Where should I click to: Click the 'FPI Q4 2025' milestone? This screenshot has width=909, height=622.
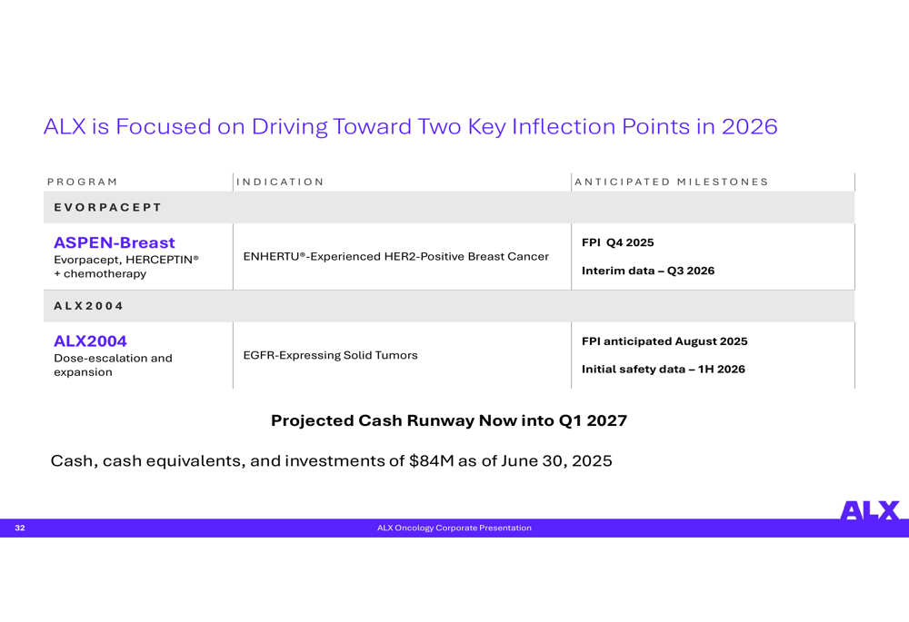pos(617,242)
